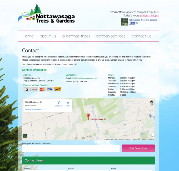
Task: Switch map to satellite view thumbnail
Action: tap(25, 136)
